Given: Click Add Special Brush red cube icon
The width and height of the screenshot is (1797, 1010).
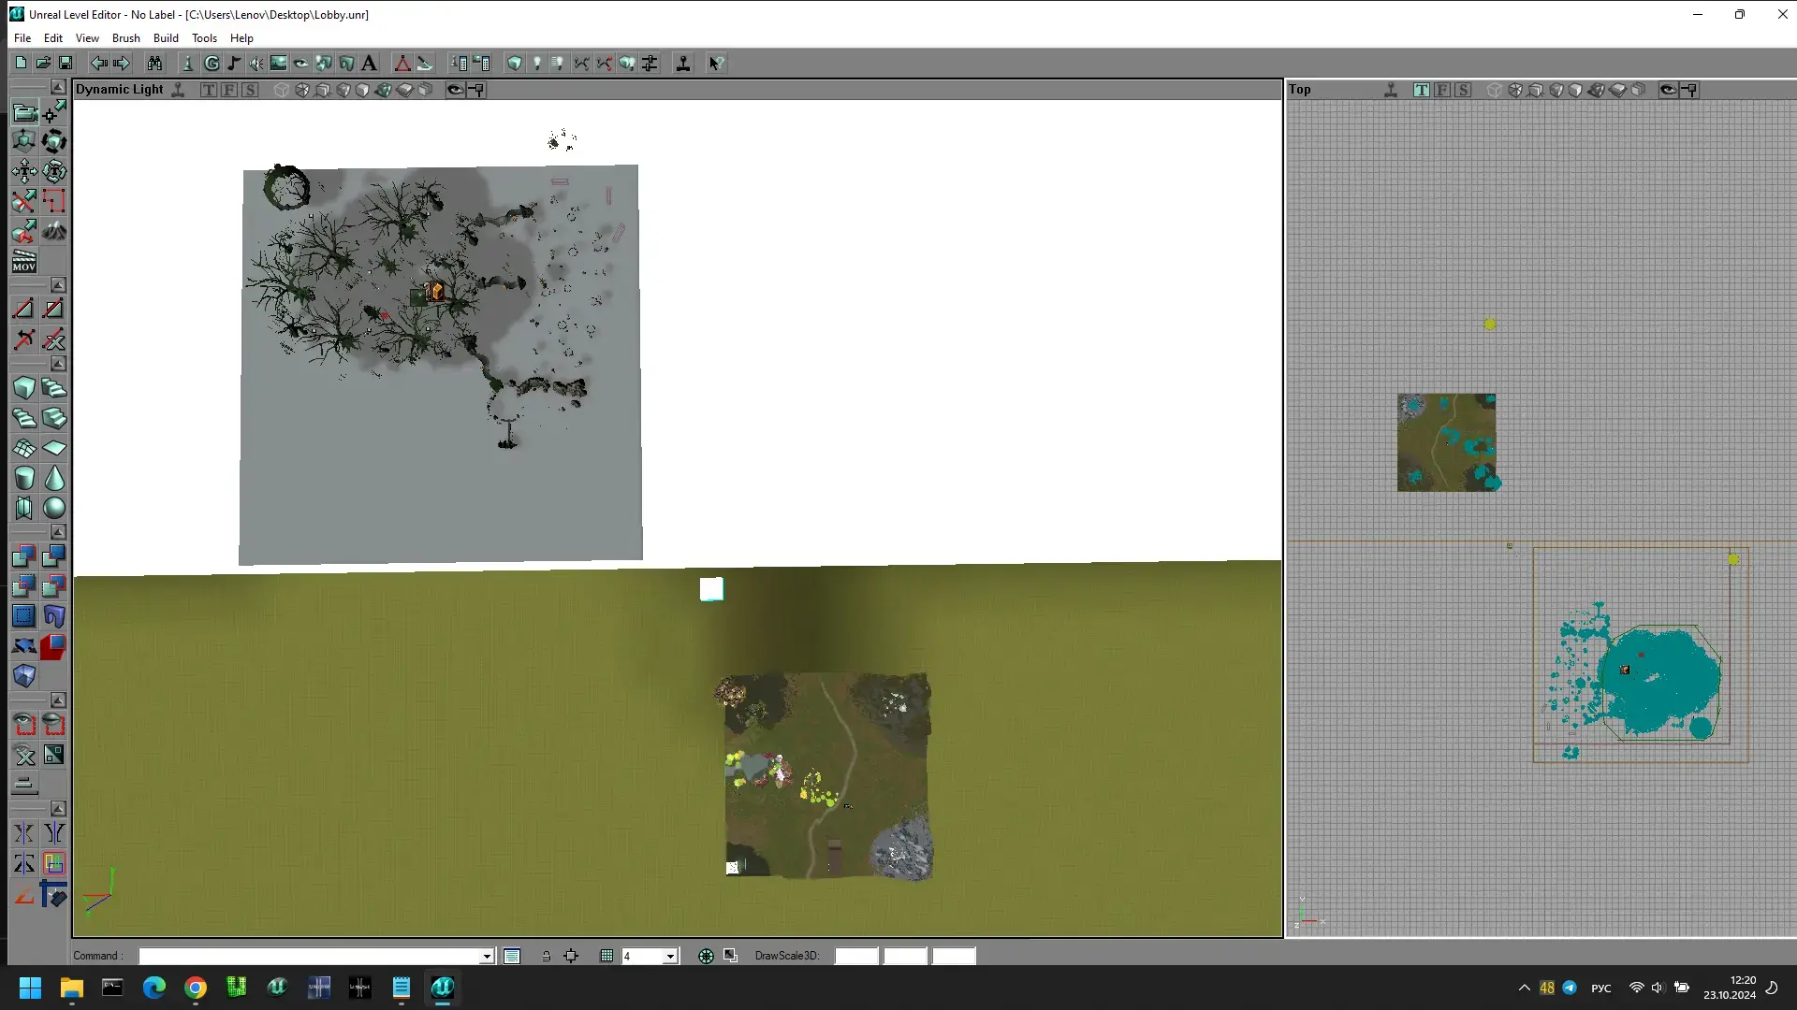Looking at the screenshot, I should pyautogui.click(x=54, y=646).
